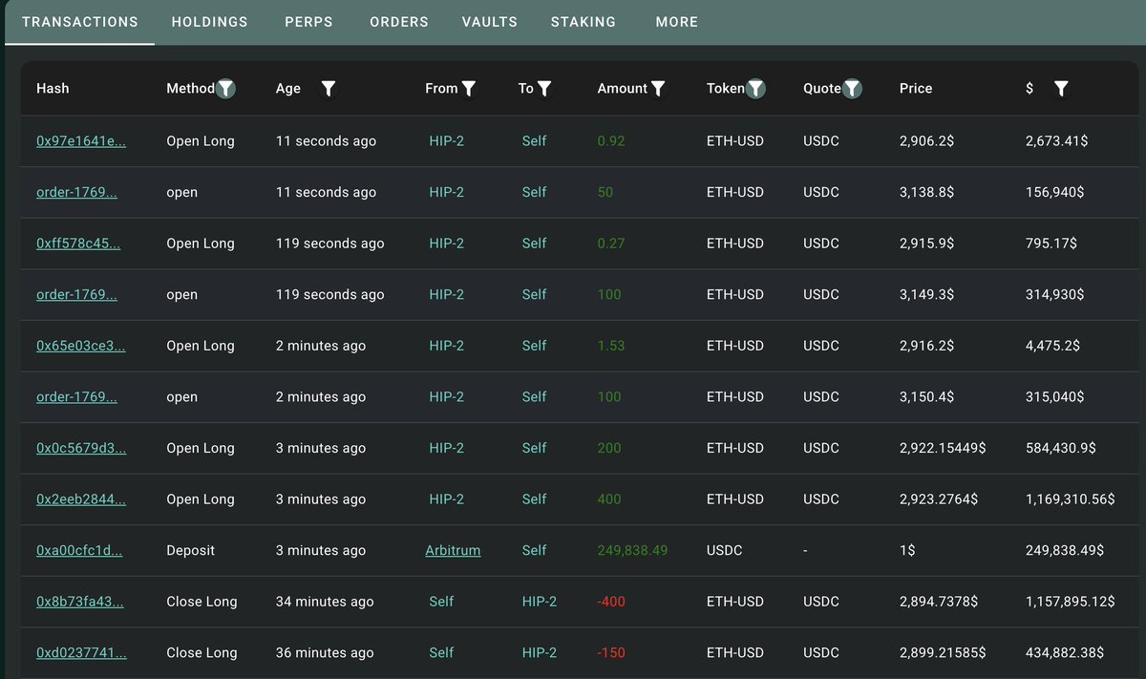The width and height of the screenshot is (1146, 679).
Task: Switch to the PERPS tab
Action: [x=308, y=21]
